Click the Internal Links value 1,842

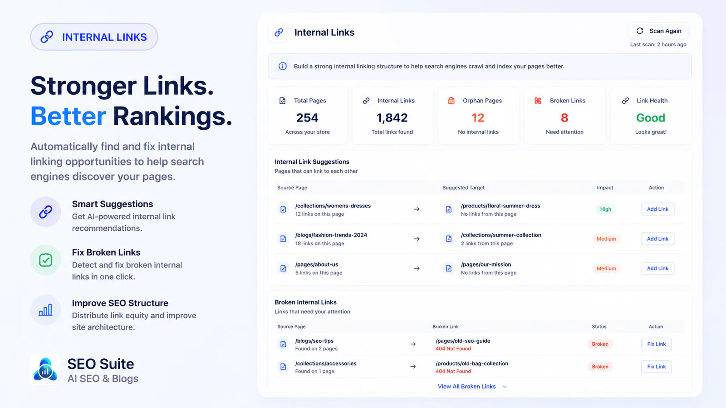392,118
